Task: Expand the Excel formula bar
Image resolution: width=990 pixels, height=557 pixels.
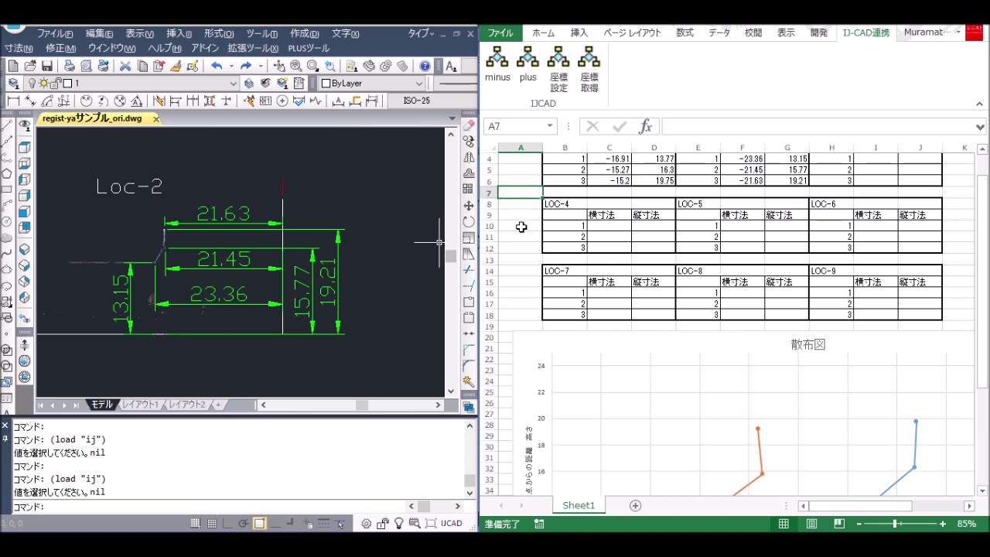Action: pos(981,127)
